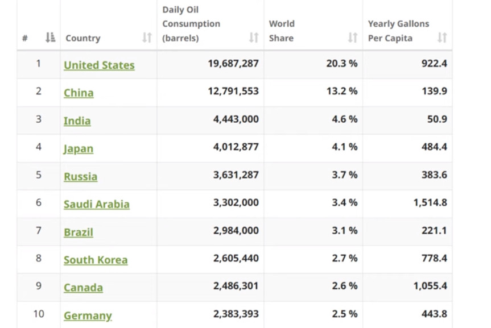Open the Japan country link
Screen dimensions: 491x328
(x=79, y=149)
